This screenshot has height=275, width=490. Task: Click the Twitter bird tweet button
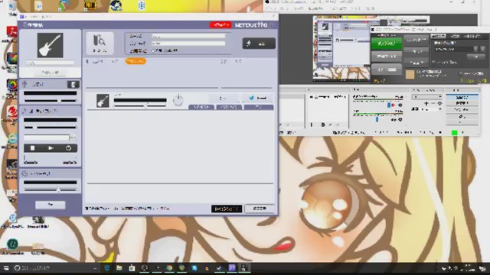(x=258, y=98)
